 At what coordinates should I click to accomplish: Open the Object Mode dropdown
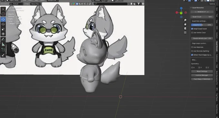point(14,1)
